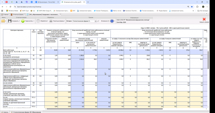This screenshot has height=113, width=215.
Task: Open Chrome tab search chevron
Action: click(2, 2)
